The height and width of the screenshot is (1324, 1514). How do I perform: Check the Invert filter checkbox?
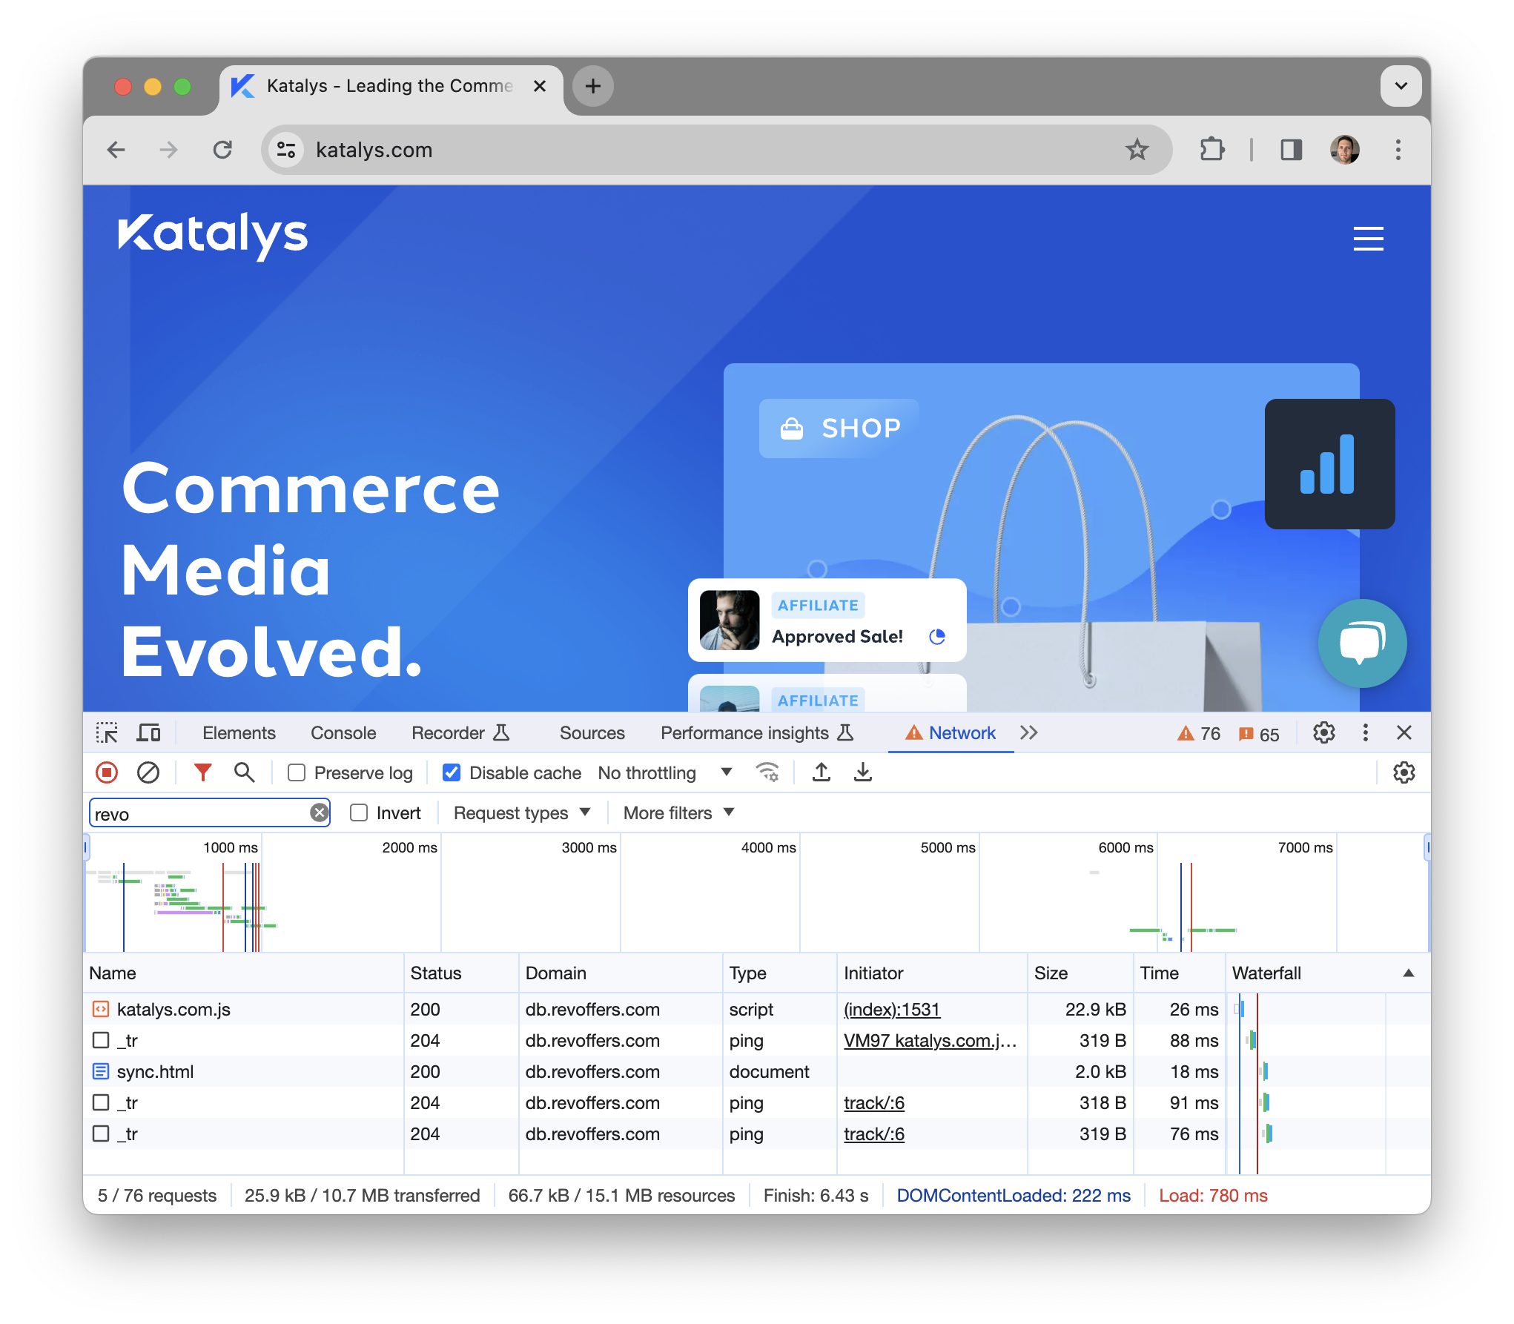coord(359,813)
